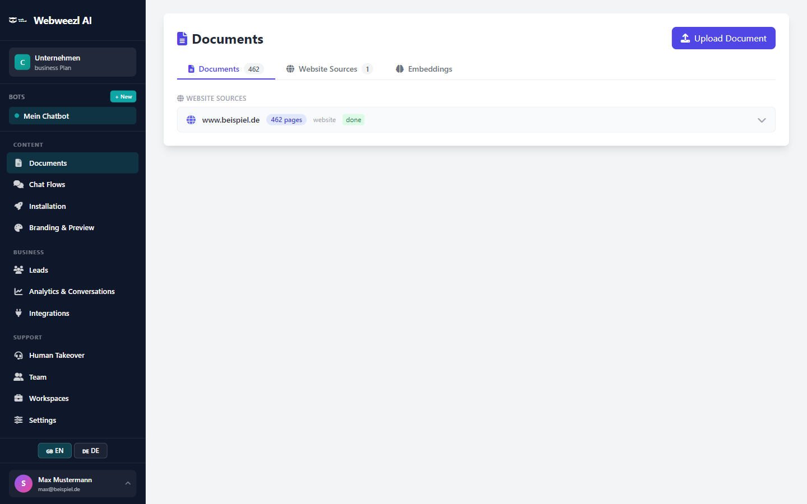Click the 462 pages badge
Image resolution: width=807 pixels, height=504 pixels.
point(286,119)
